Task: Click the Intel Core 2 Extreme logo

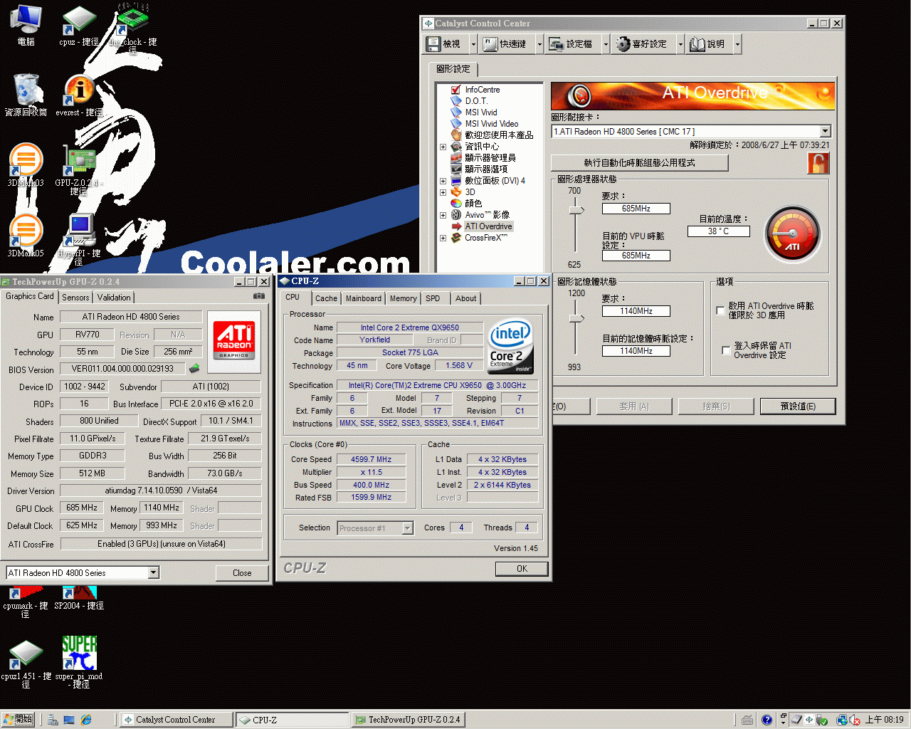Action: (511, 347)
